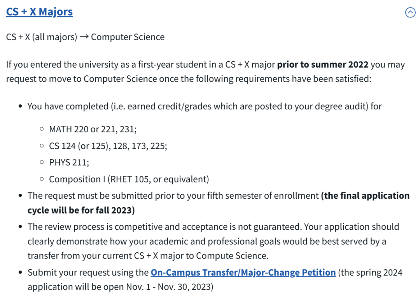Open the CS + X Majors heading link
Image resolution: width=420 pixels, height=302 pixels.
tap(39, 12)
